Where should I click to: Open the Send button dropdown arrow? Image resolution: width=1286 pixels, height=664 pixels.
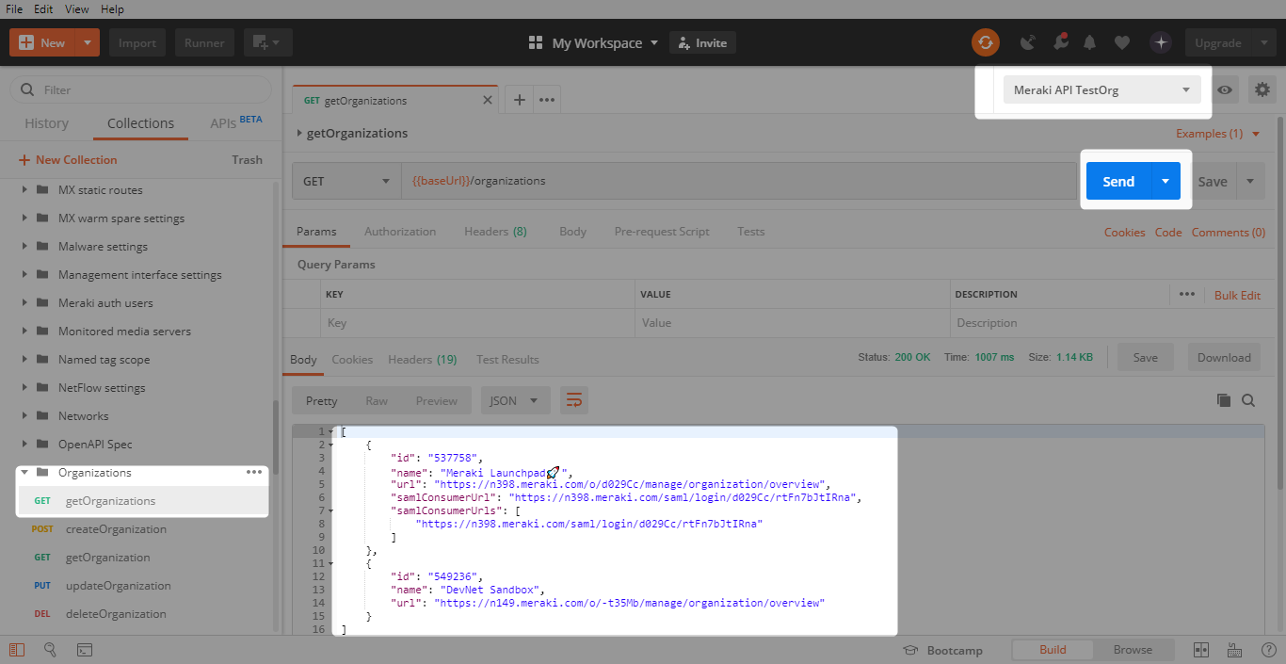click(x=1165, y=181)
